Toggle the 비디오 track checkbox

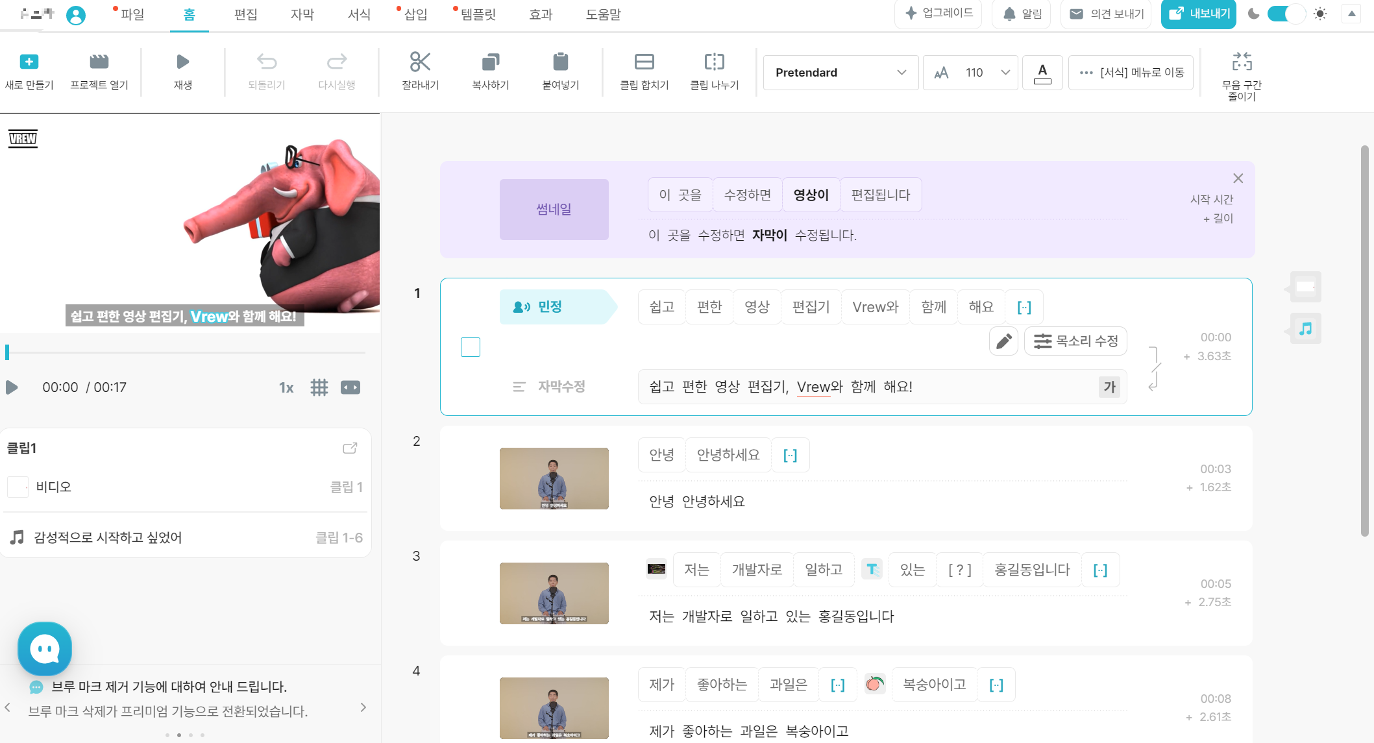click(18, 487)
